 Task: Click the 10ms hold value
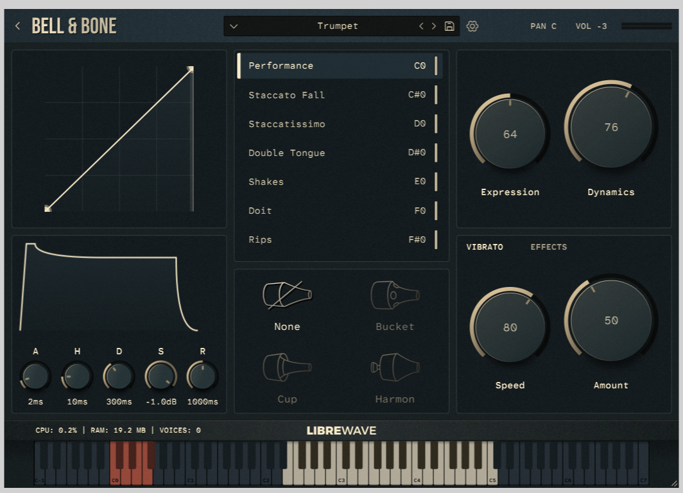(77, 402)
